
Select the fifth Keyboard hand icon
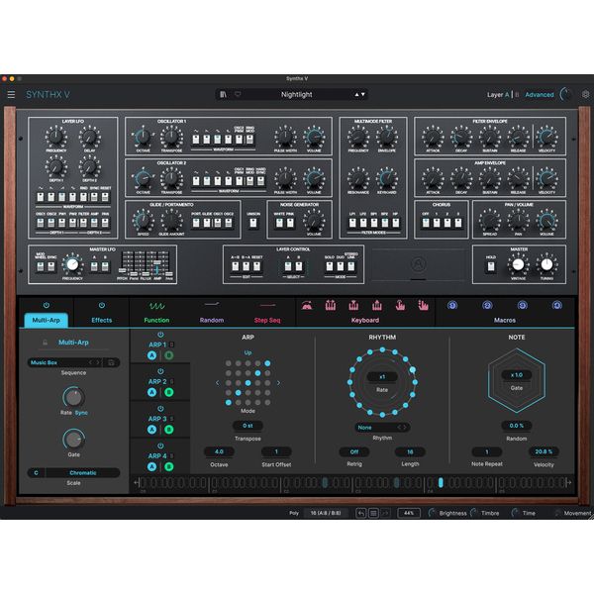coord(400,305)
